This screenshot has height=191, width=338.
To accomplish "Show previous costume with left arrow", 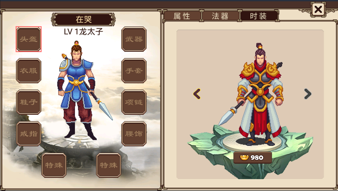I will tap(197, 94).
